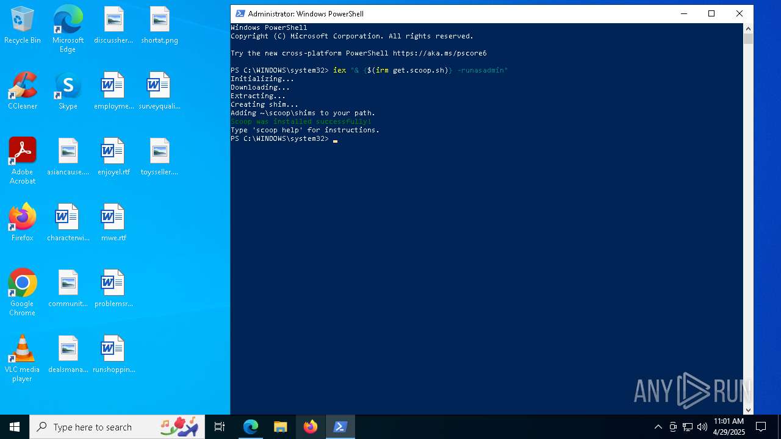The width and height of the screenshot is (781, 439).
Task: Click the 'Extracting...' output line
Action: (x=258, y=96)
